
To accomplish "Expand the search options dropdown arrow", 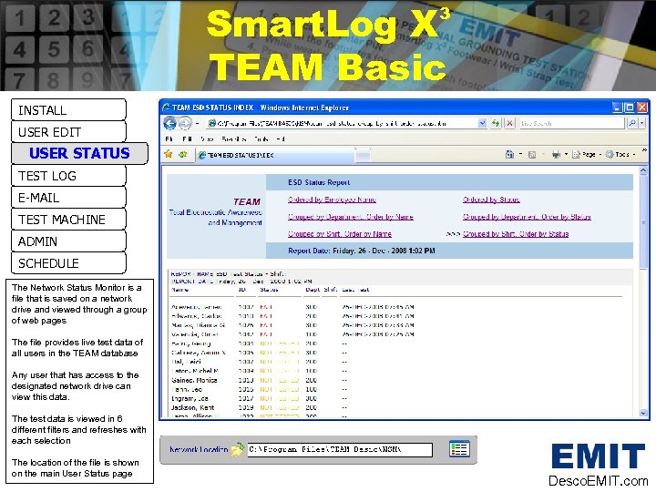I will pos(641,123).
